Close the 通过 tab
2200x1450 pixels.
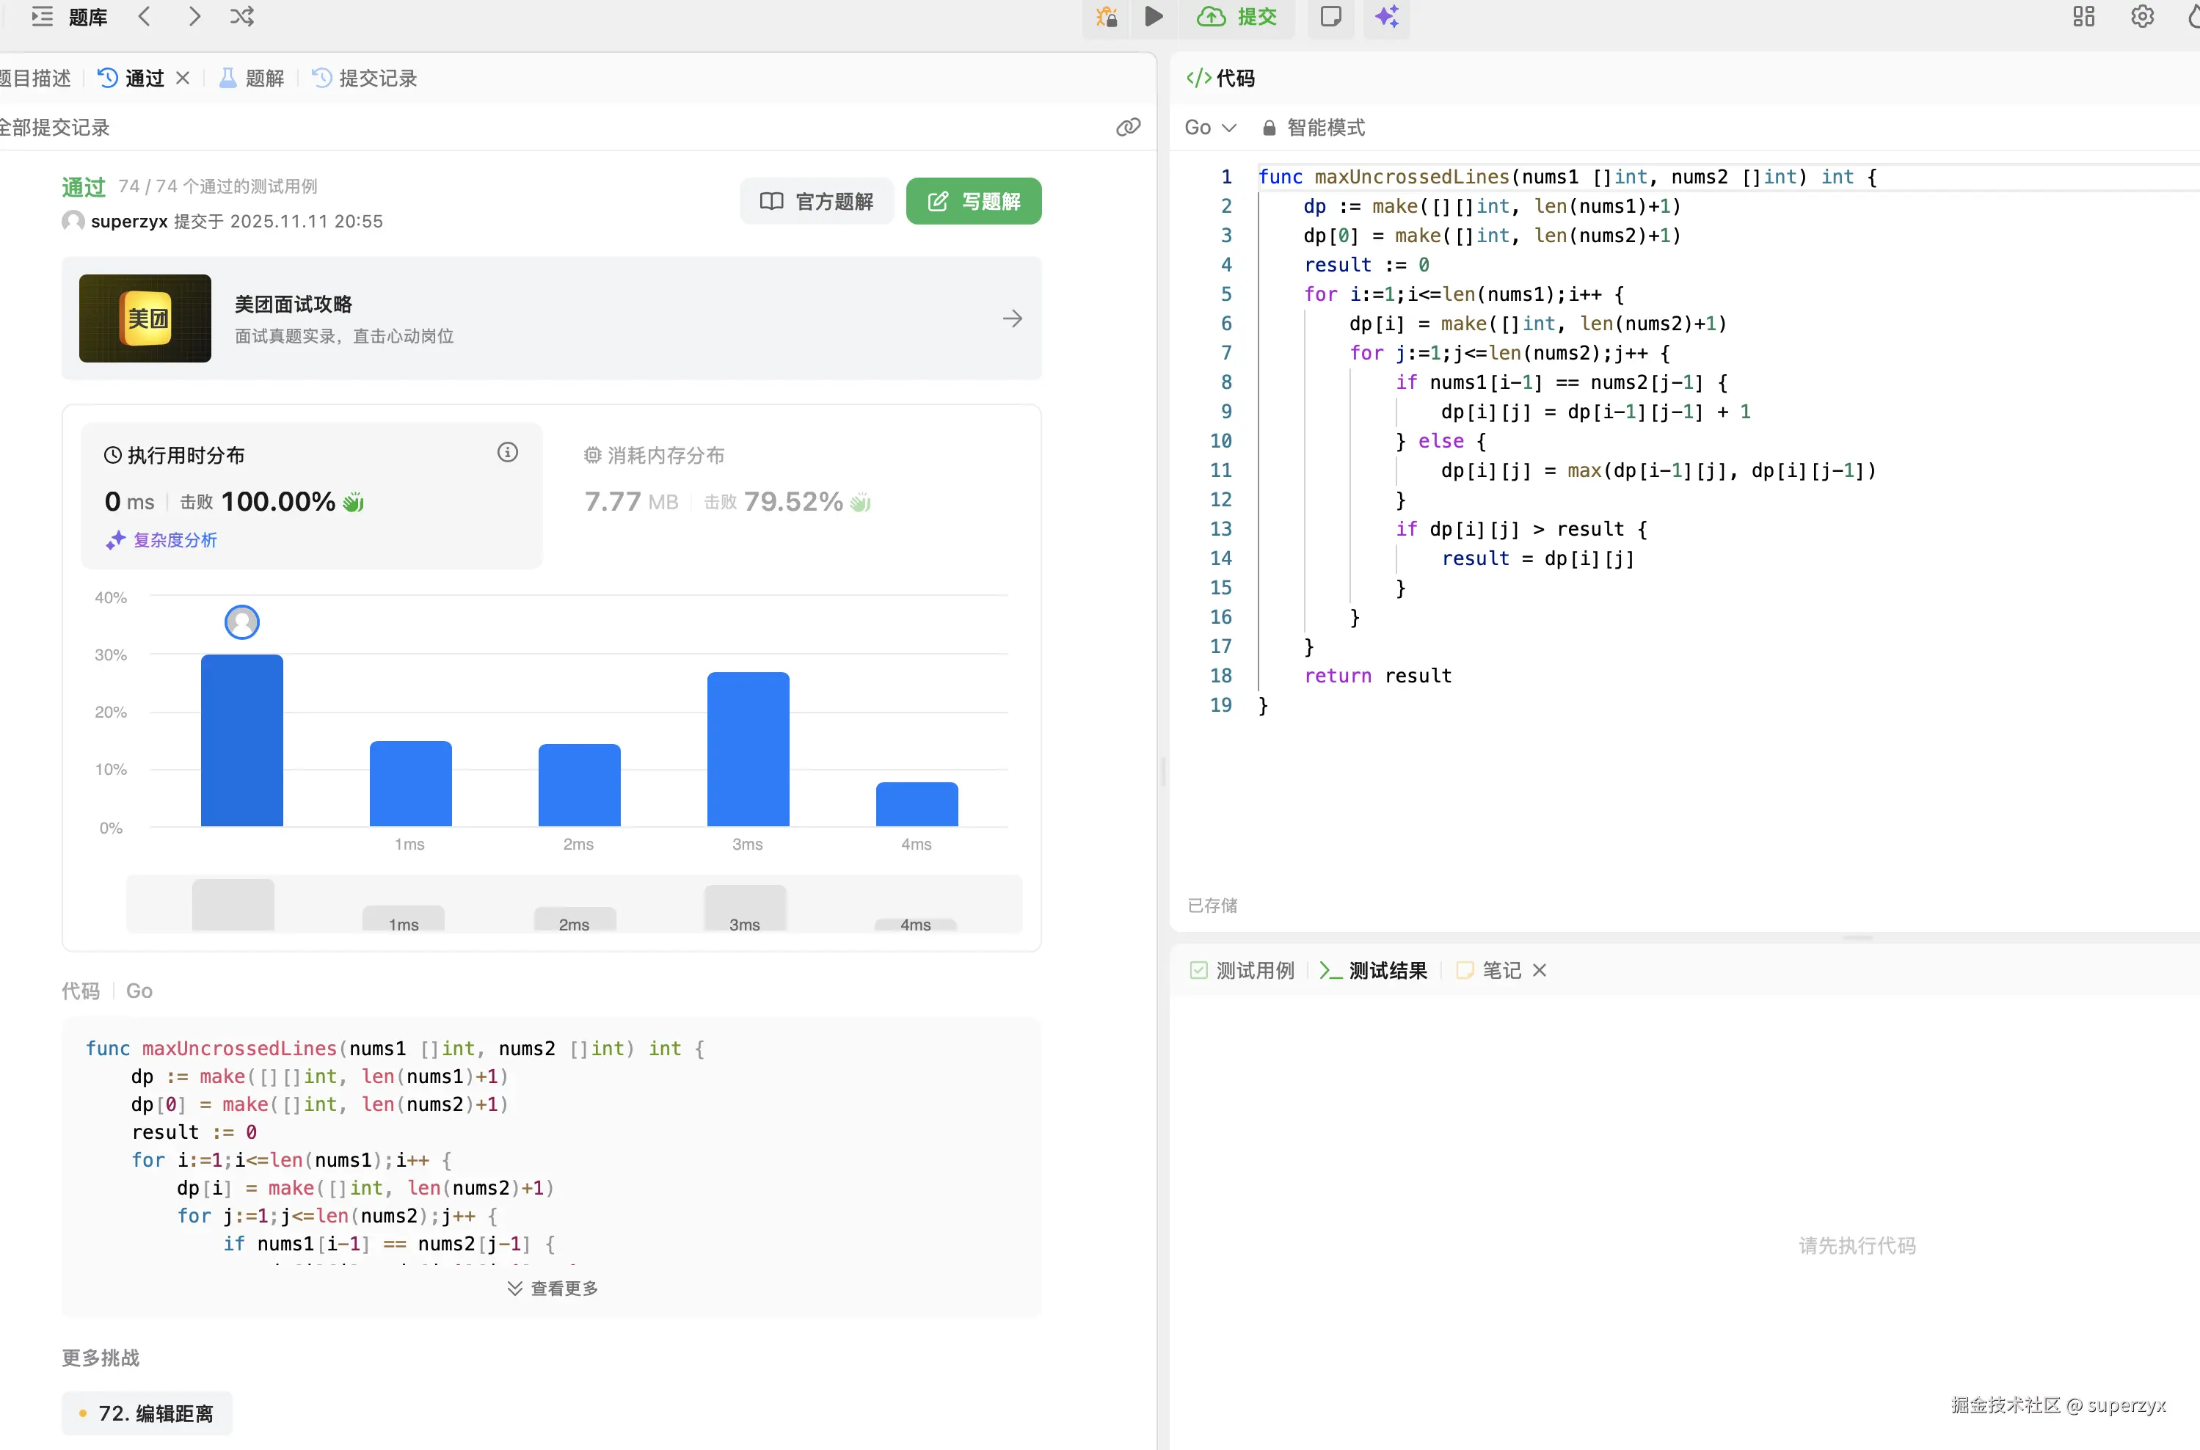click(182, 79)
